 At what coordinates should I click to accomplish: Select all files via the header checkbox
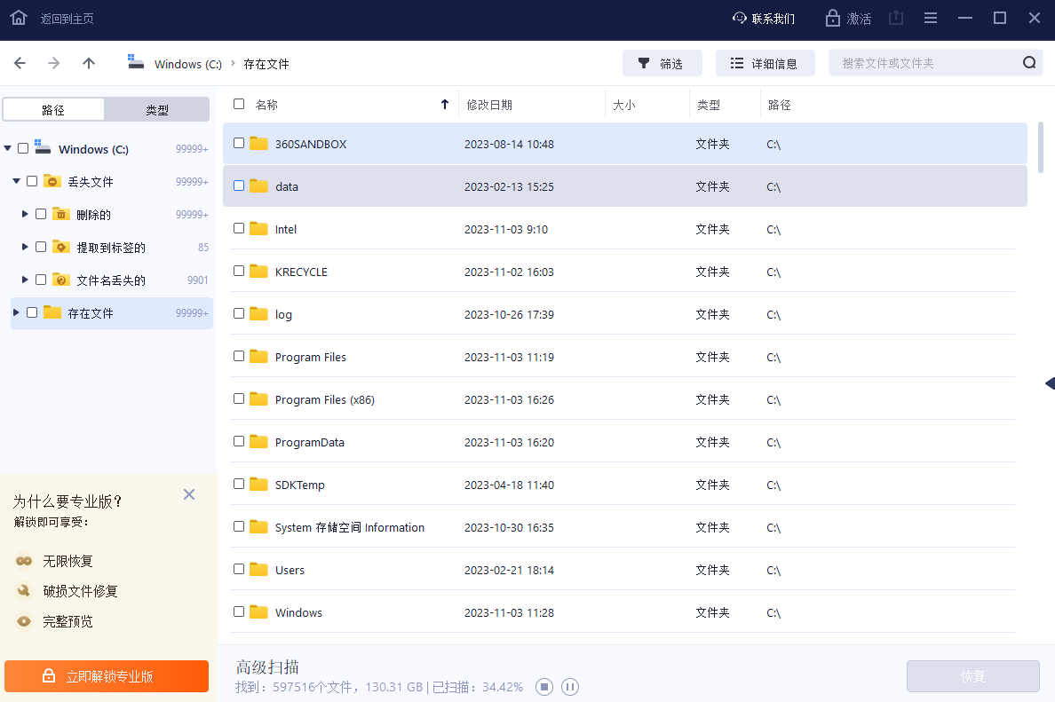pos(239,103)
